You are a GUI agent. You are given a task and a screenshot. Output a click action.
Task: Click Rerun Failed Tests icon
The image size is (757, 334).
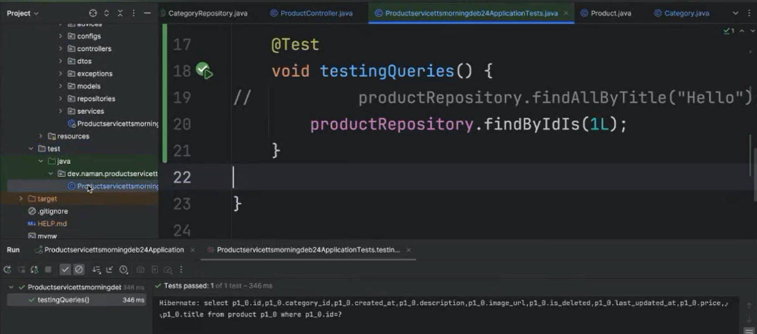(21, 270)
